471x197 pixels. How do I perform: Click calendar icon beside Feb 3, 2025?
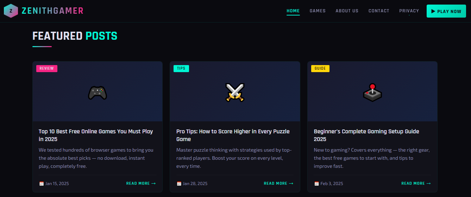pyautogui.click(x=316, y=184)
